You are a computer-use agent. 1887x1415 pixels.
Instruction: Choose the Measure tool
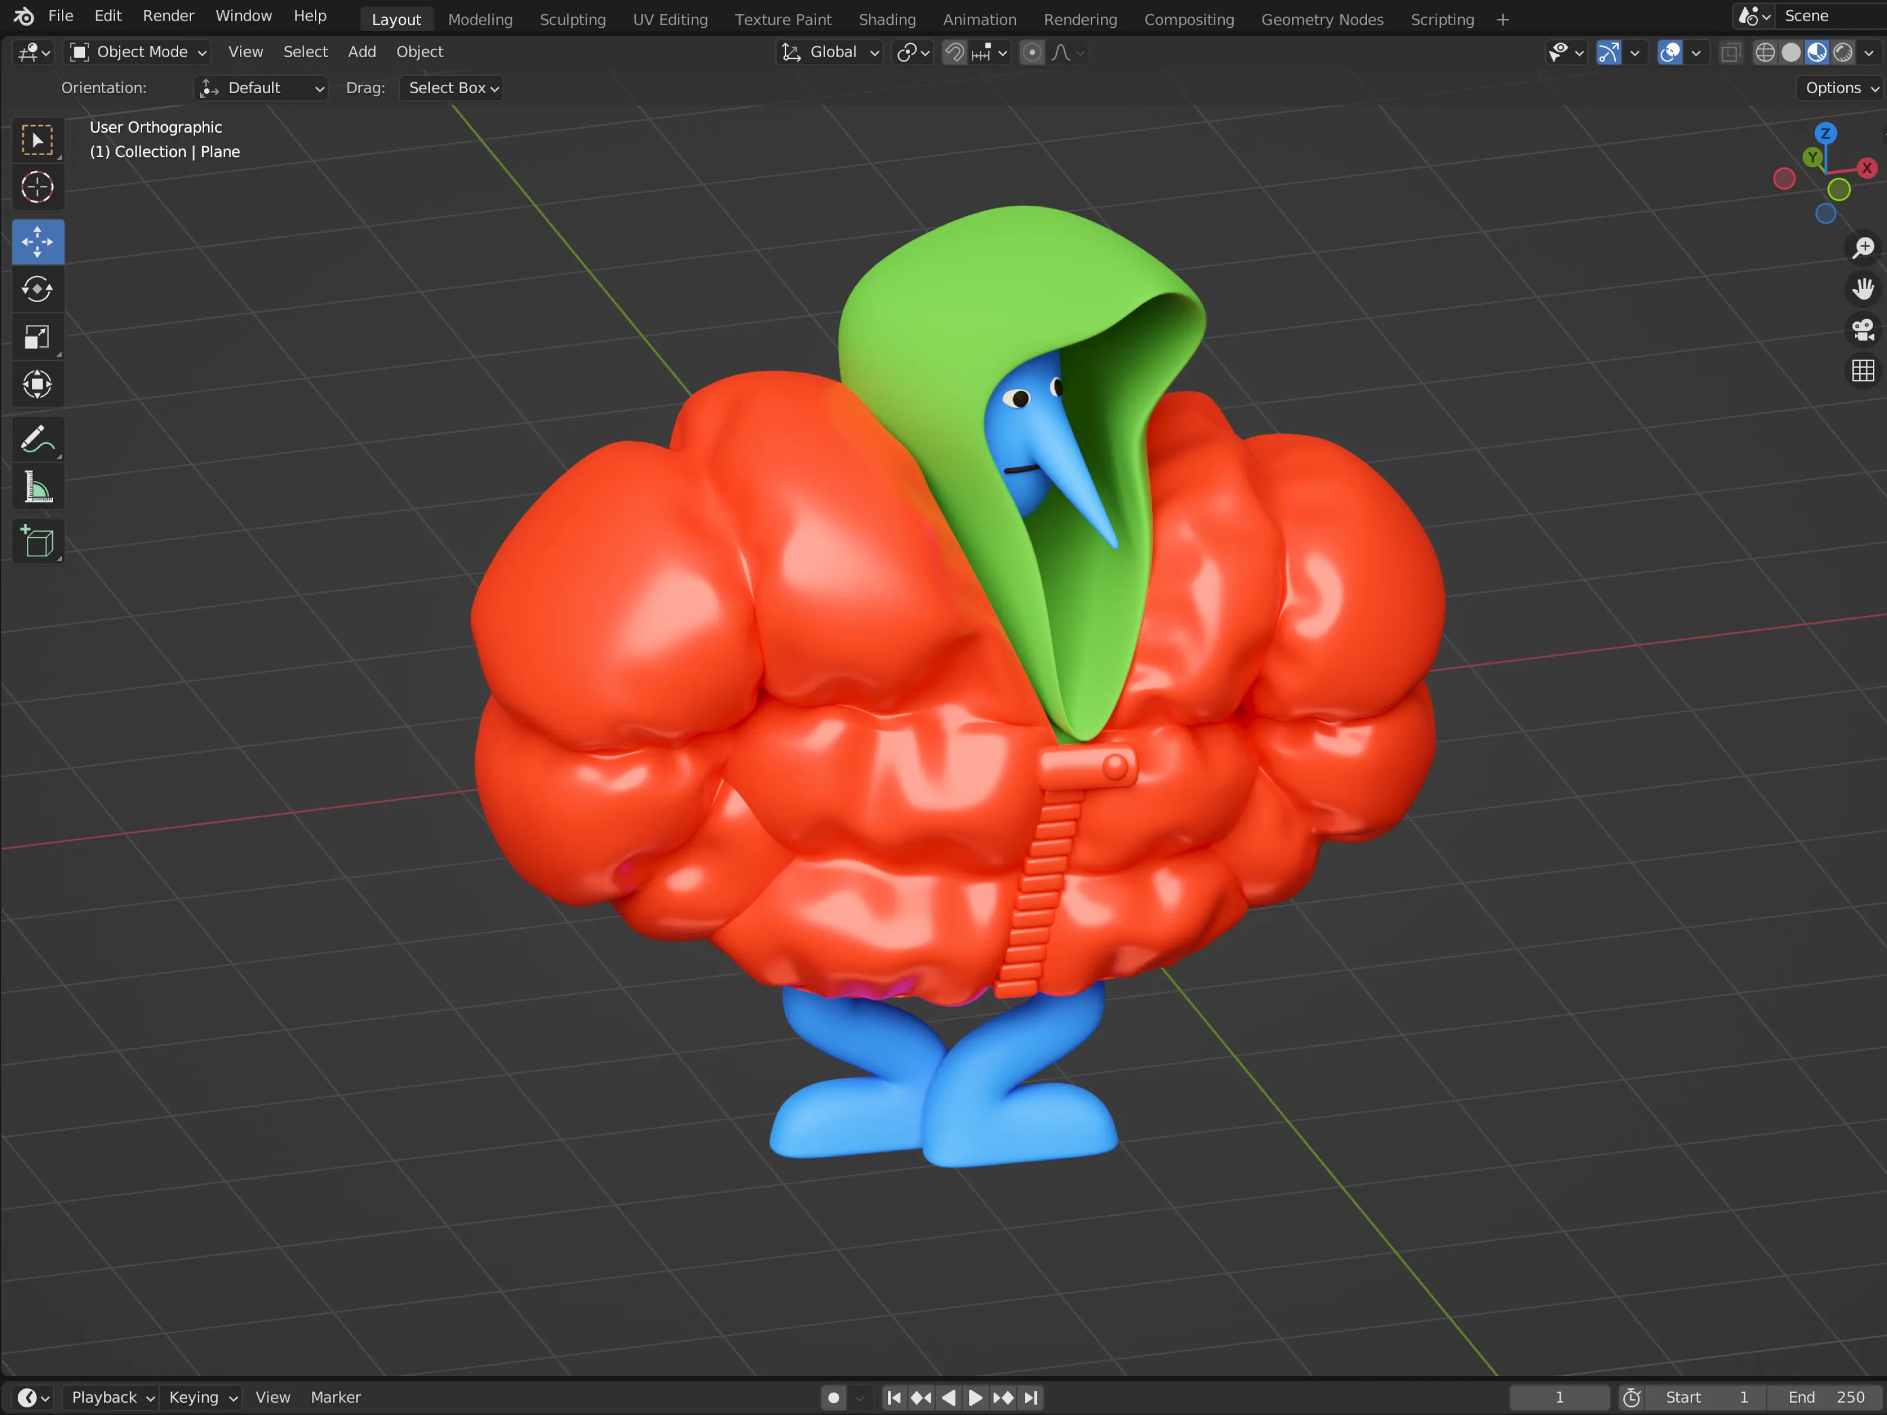click(38, 487)
